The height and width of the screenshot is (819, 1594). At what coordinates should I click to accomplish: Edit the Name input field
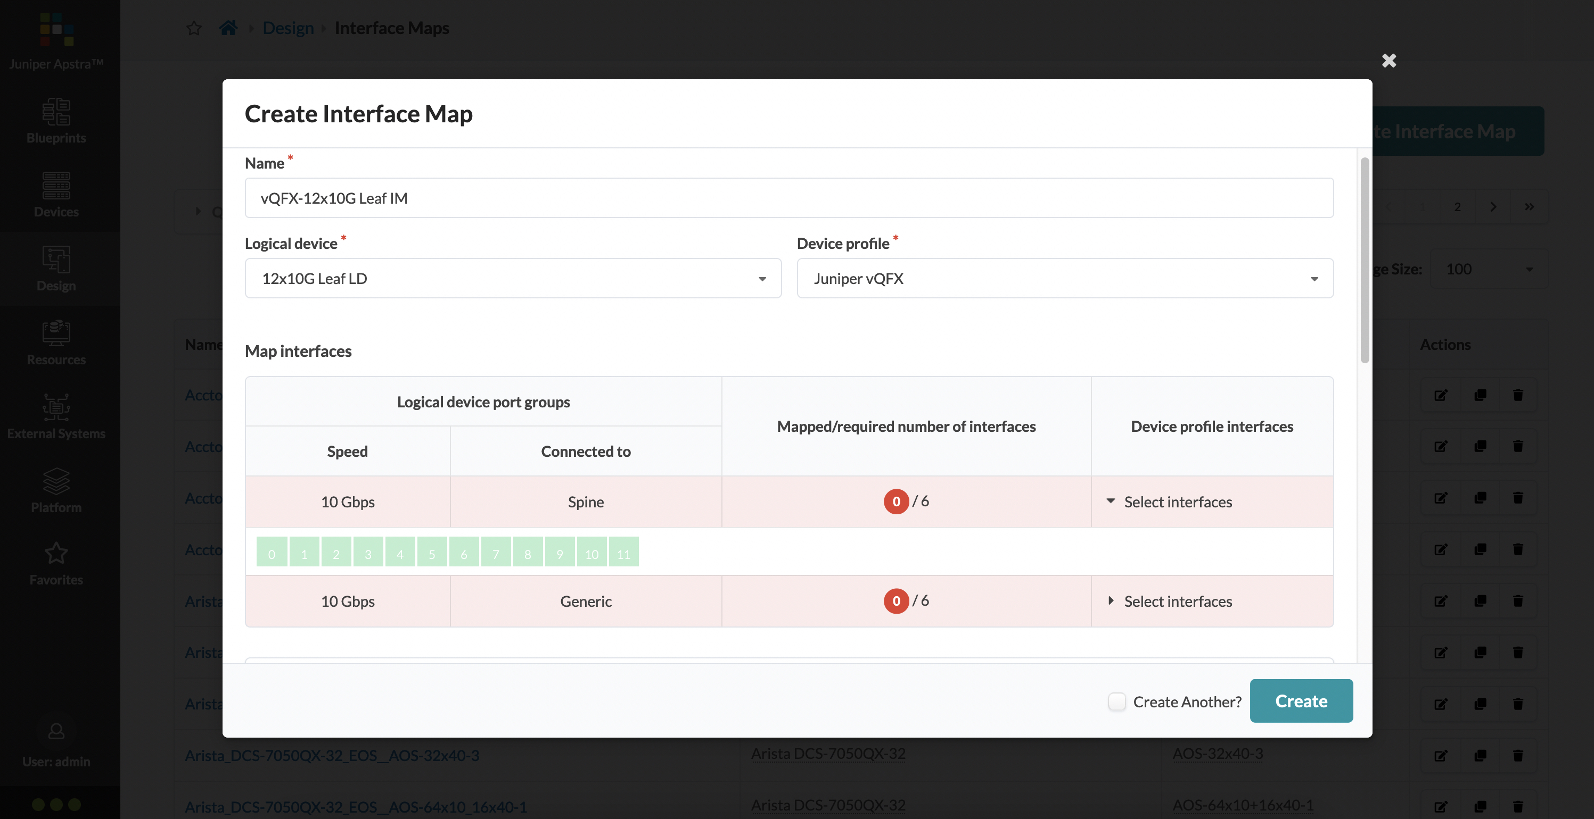(x=789, y=198)
